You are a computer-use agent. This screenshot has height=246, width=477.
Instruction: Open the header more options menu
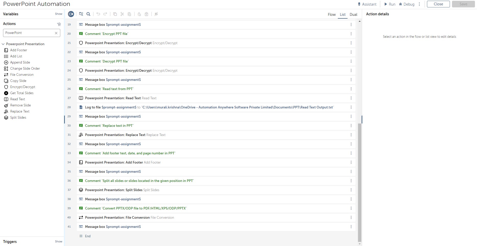[419, 4]
